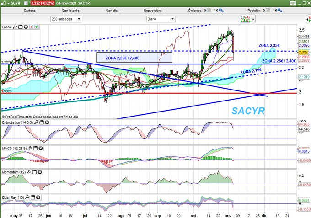This screenshot has width=311, height=218.
Task: Click the ZONA 2,33€ annotation
Action: (x=269, y=46)
